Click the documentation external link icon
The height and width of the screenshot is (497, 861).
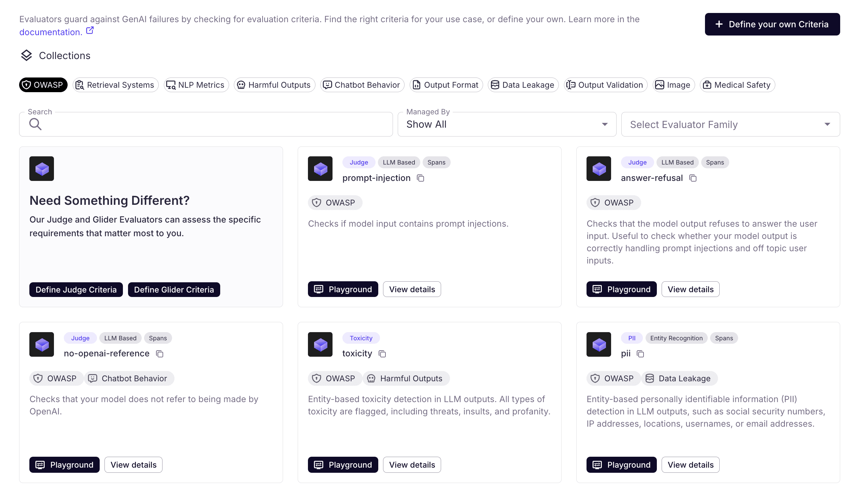90,31
